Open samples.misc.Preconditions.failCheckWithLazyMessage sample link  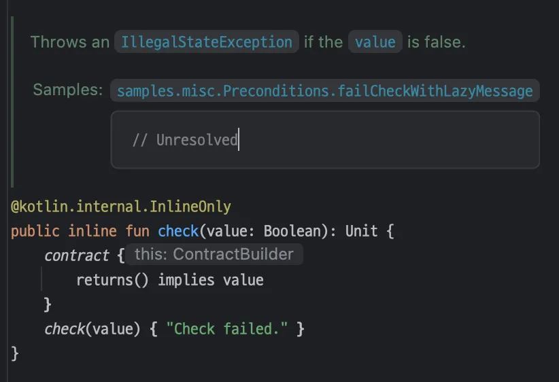325,91
